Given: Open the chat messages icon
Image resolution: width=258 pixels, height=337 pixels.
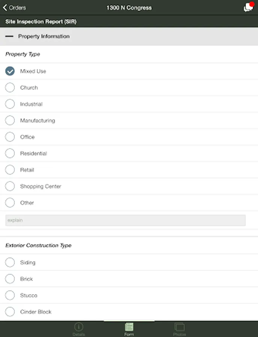Looking at the screenshot, I should [249, 7].
